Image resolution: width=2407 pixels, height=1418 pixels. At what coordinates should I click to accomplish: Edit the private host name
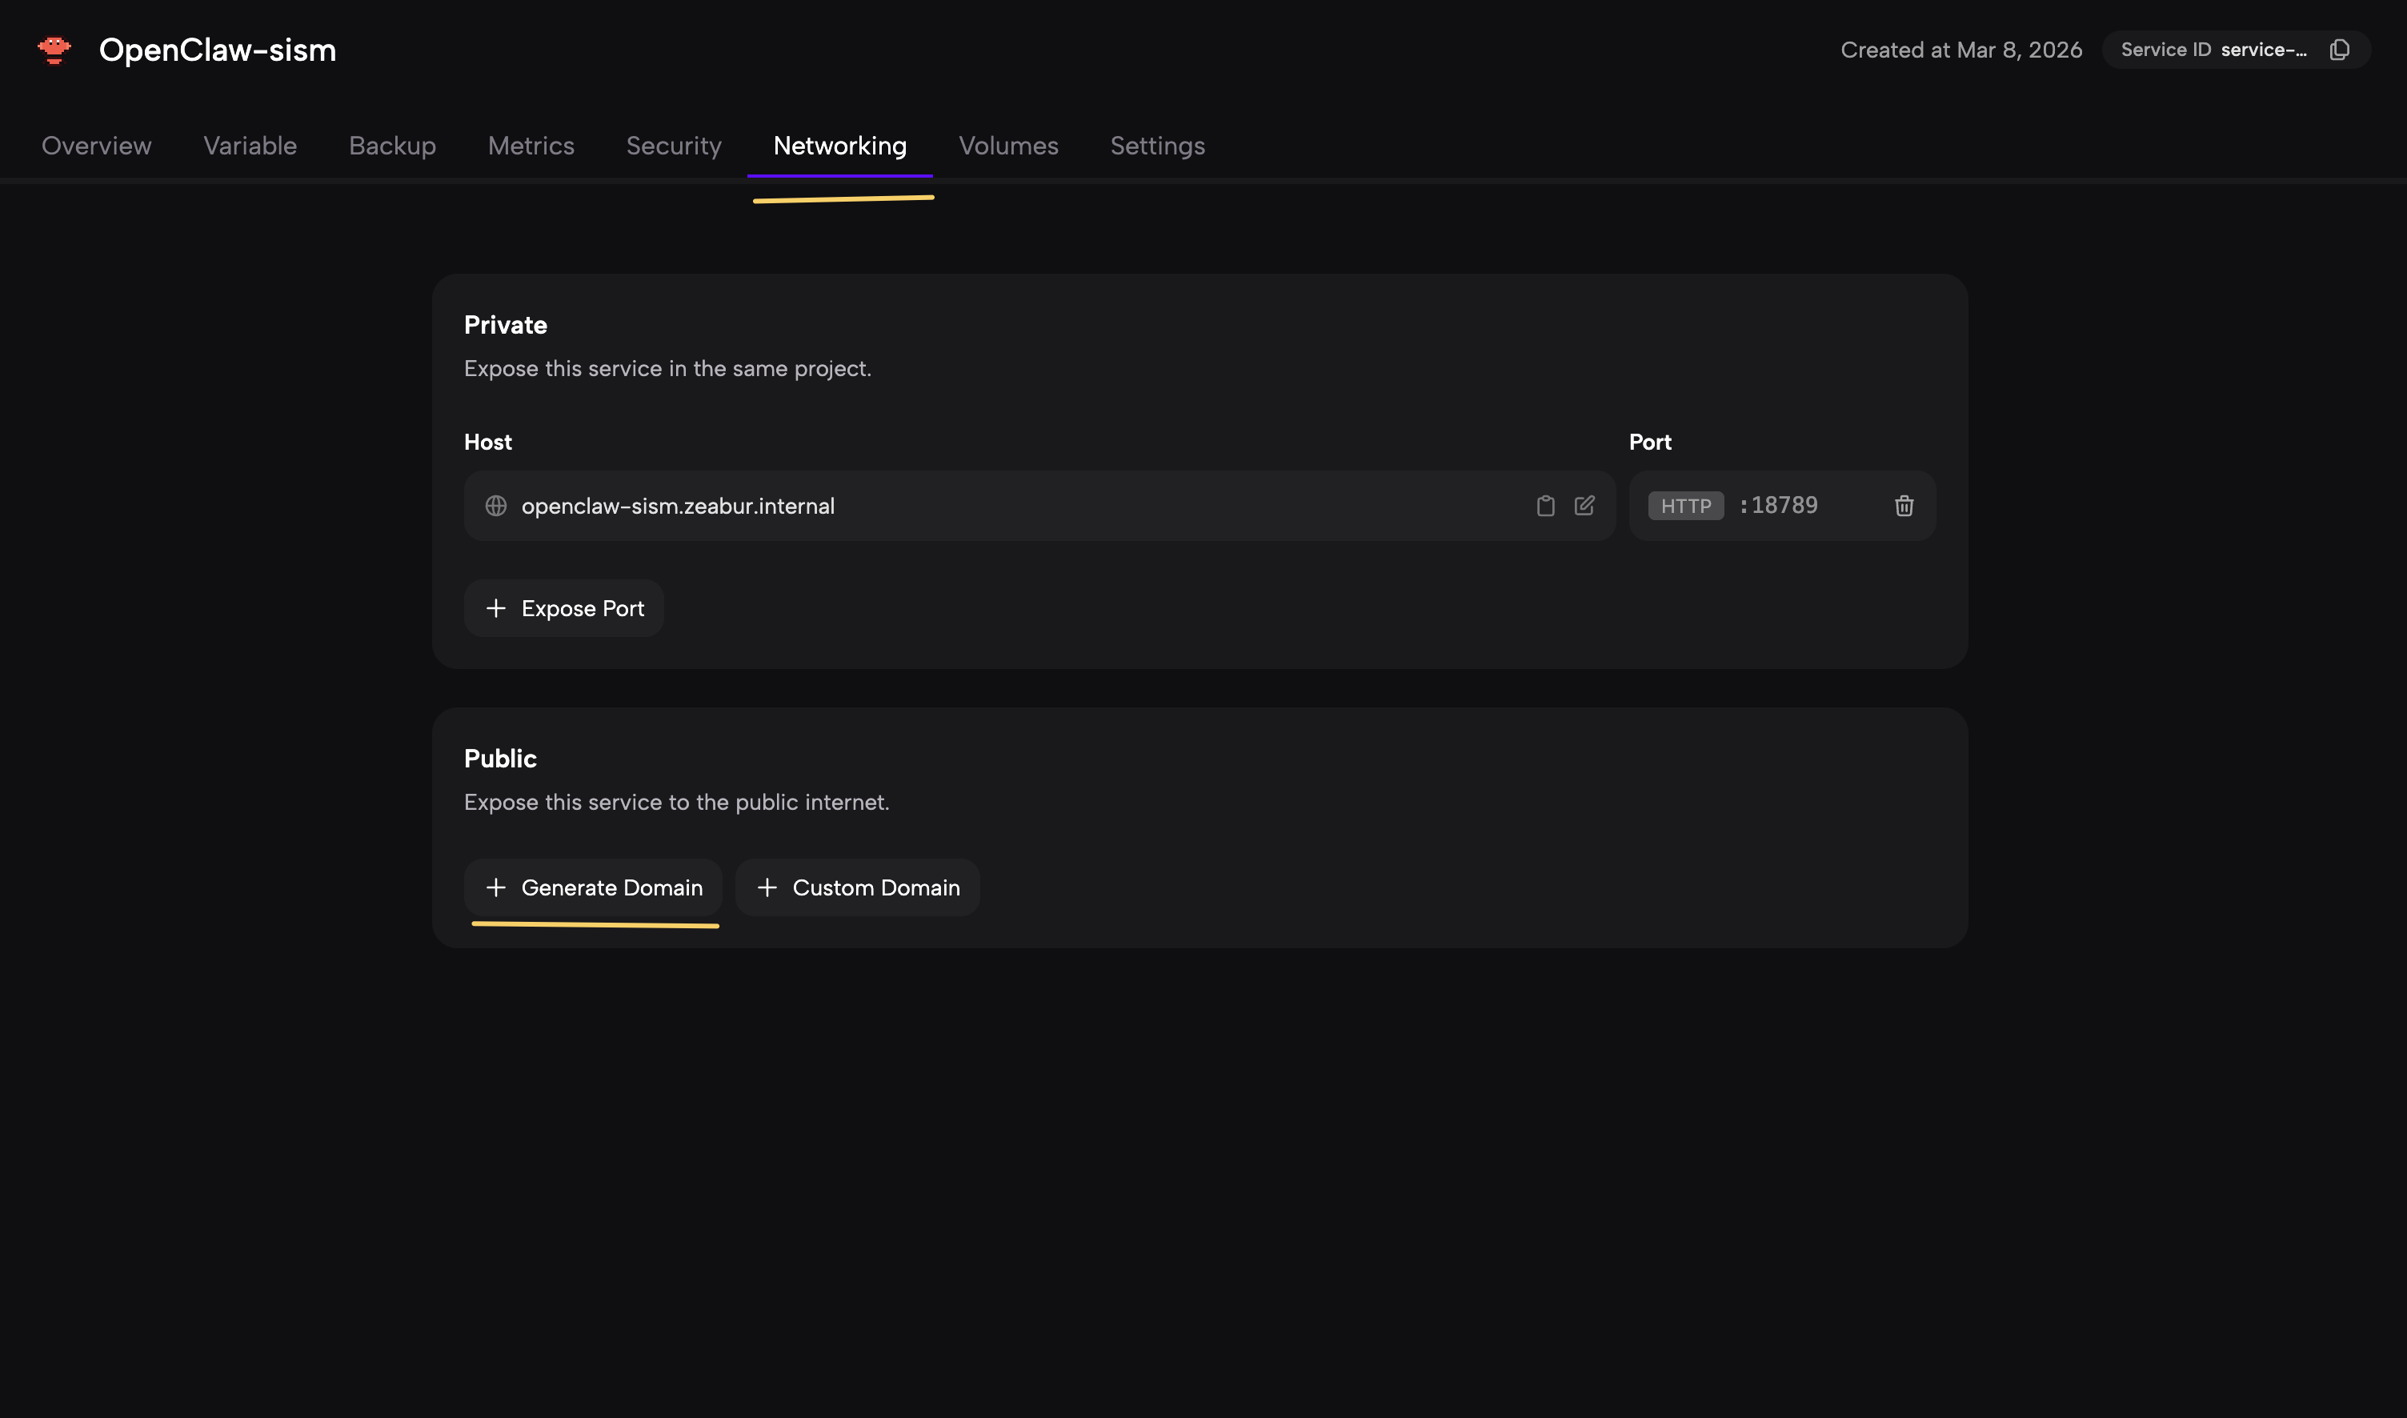click(1584, 506)
